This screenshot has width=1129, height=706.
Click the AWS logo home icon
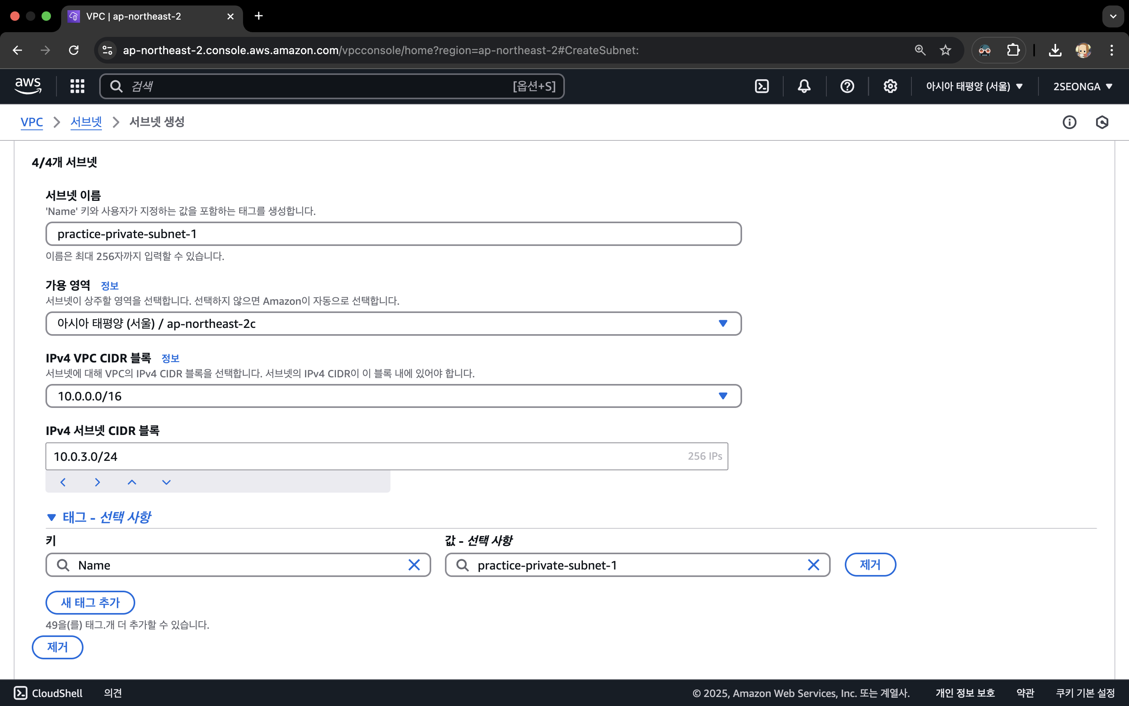[28, 86]
